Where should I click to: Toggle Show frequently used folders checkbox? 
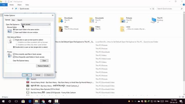point(14,57)
